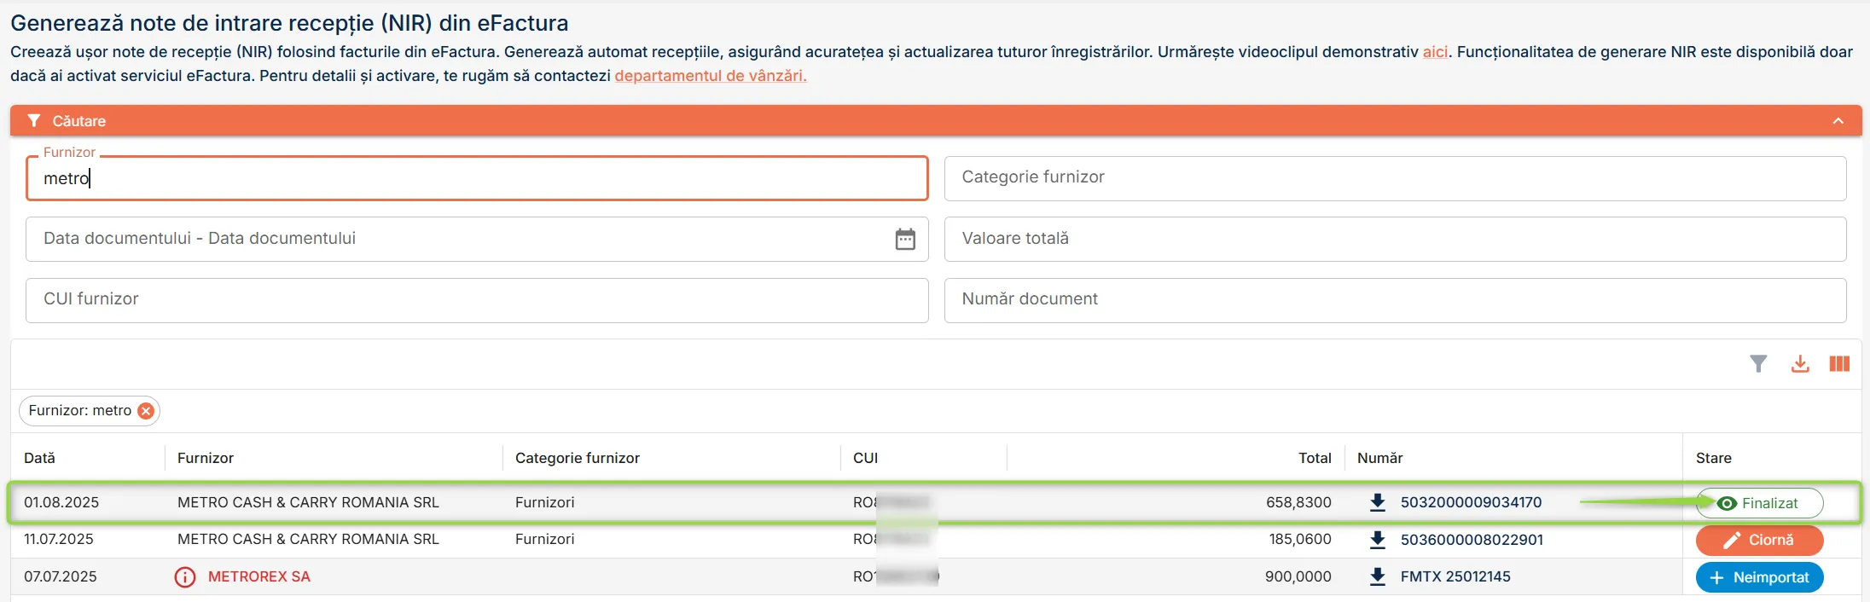This screenshot has width=1870, height=602.
Task: Download invoice FMTX 25012145
Action: tap(1377, 577)
